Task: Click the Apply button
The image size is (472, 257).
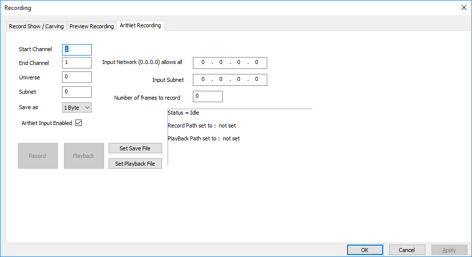Action: (449, 250)
